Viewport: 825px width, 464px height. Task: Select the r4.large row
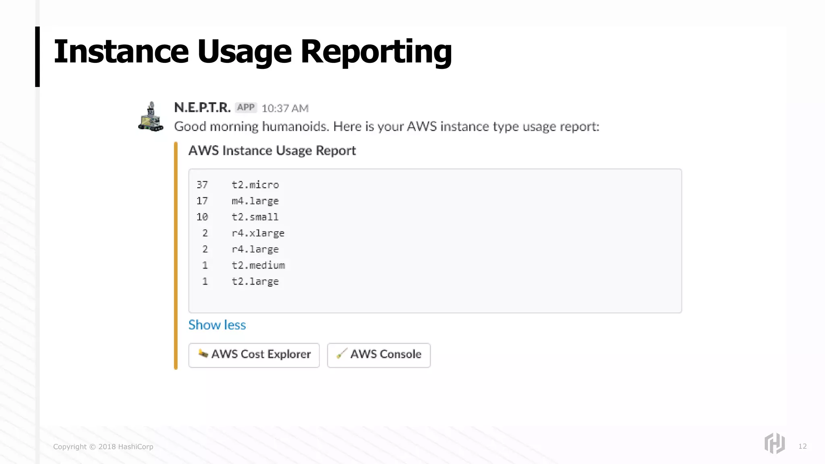tap(240, 249)
